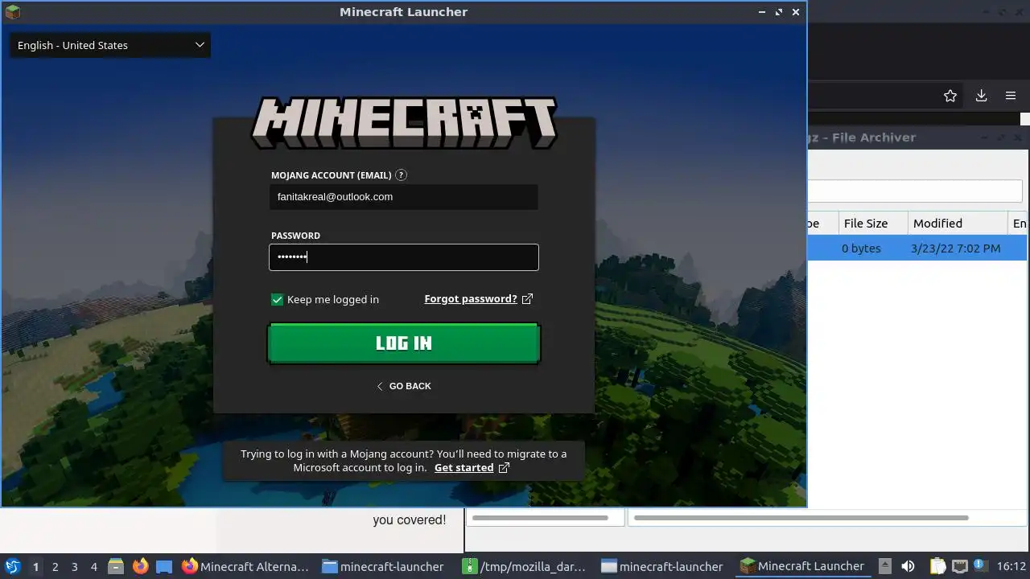Click the green LOG IN button
The width and height of the screenshot is (1030, 579).
(x=404, y=343)
